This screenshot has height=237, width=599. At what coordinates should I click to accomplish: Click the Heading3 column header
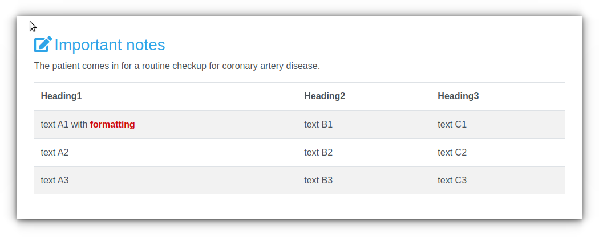pos(458,96)
